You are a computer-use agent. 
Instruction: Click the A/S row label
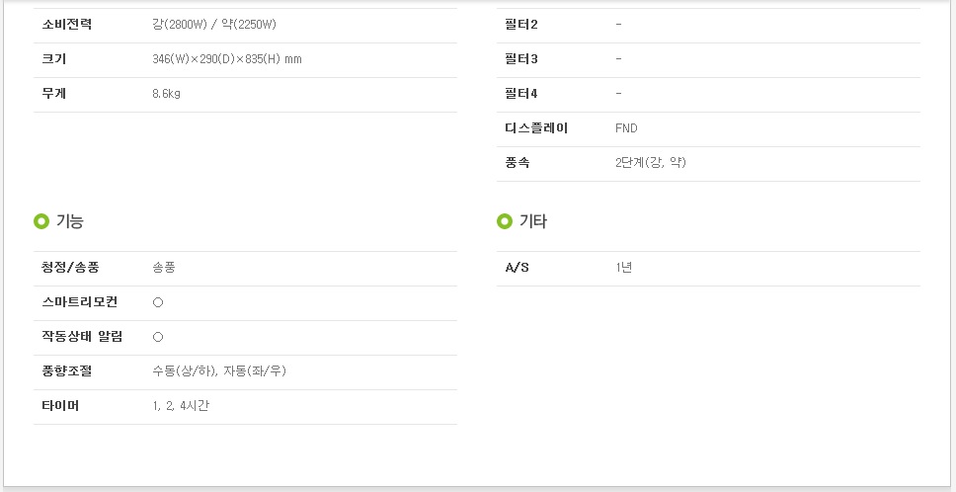pos(518,268)
